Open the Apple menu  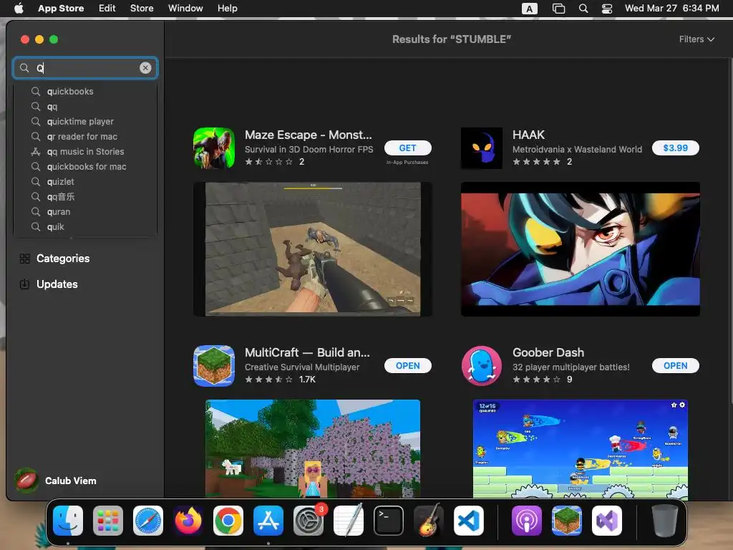point(19,9)
